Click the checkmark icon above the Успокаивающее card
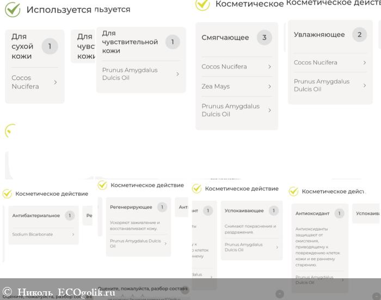 point(197,189)
